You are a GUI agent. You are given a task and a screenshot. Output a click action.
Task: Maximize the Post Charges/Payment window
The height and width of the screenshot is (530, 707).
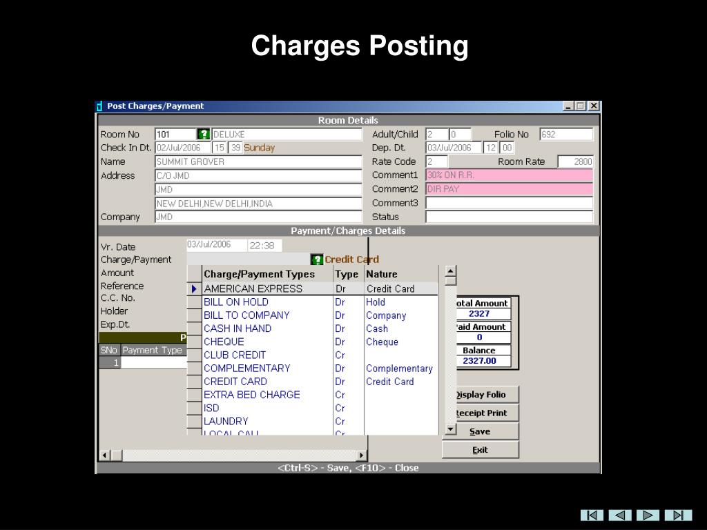coord(581,106)
